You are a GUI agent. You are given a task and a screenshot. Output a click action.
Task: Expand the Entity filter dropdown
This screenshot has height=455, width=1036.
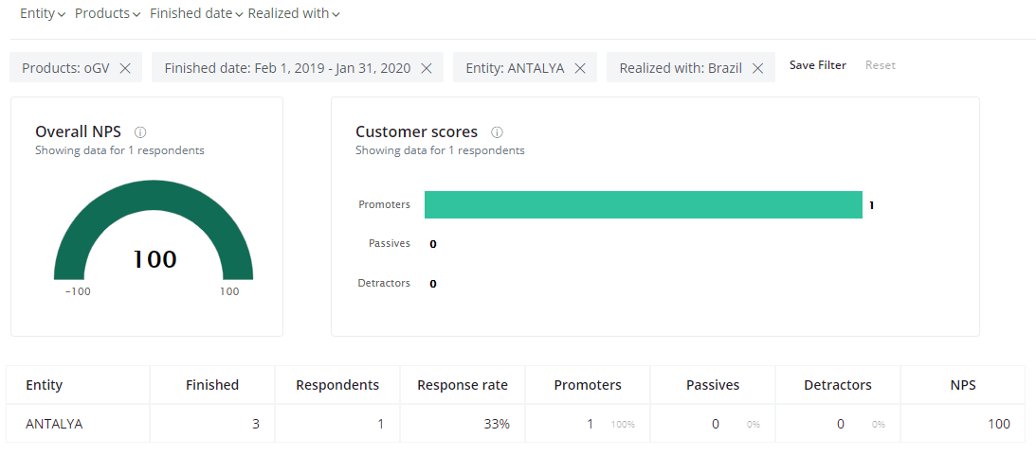point(43,13)
